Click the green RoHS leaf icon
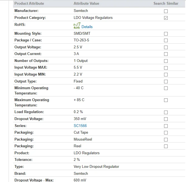Image resolution: width=186 pixels, height=182 pixels. pos(77,26)
